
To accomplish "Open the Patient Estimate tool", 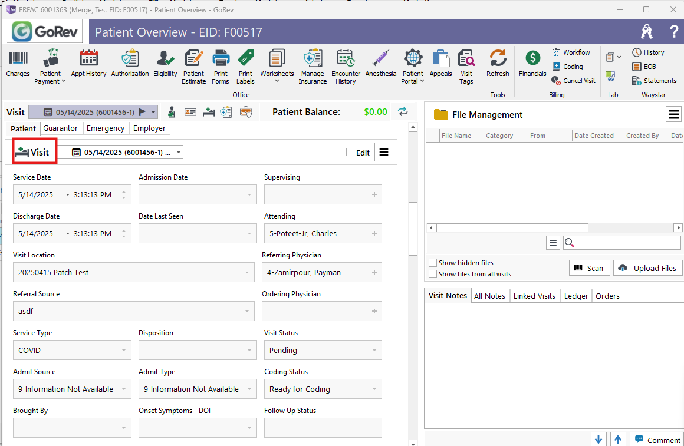I will coord(193,67).
